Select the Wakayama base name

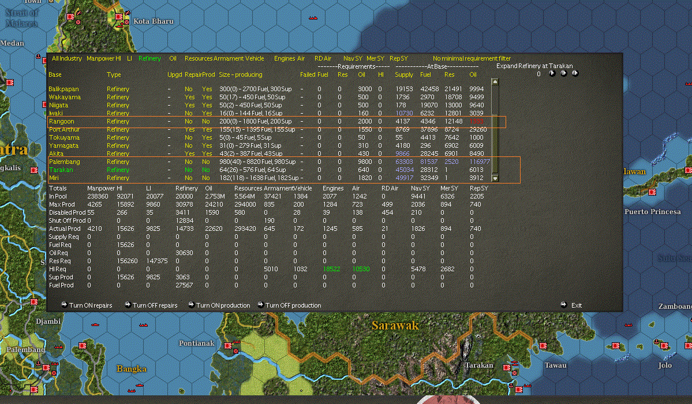[65, 97]
